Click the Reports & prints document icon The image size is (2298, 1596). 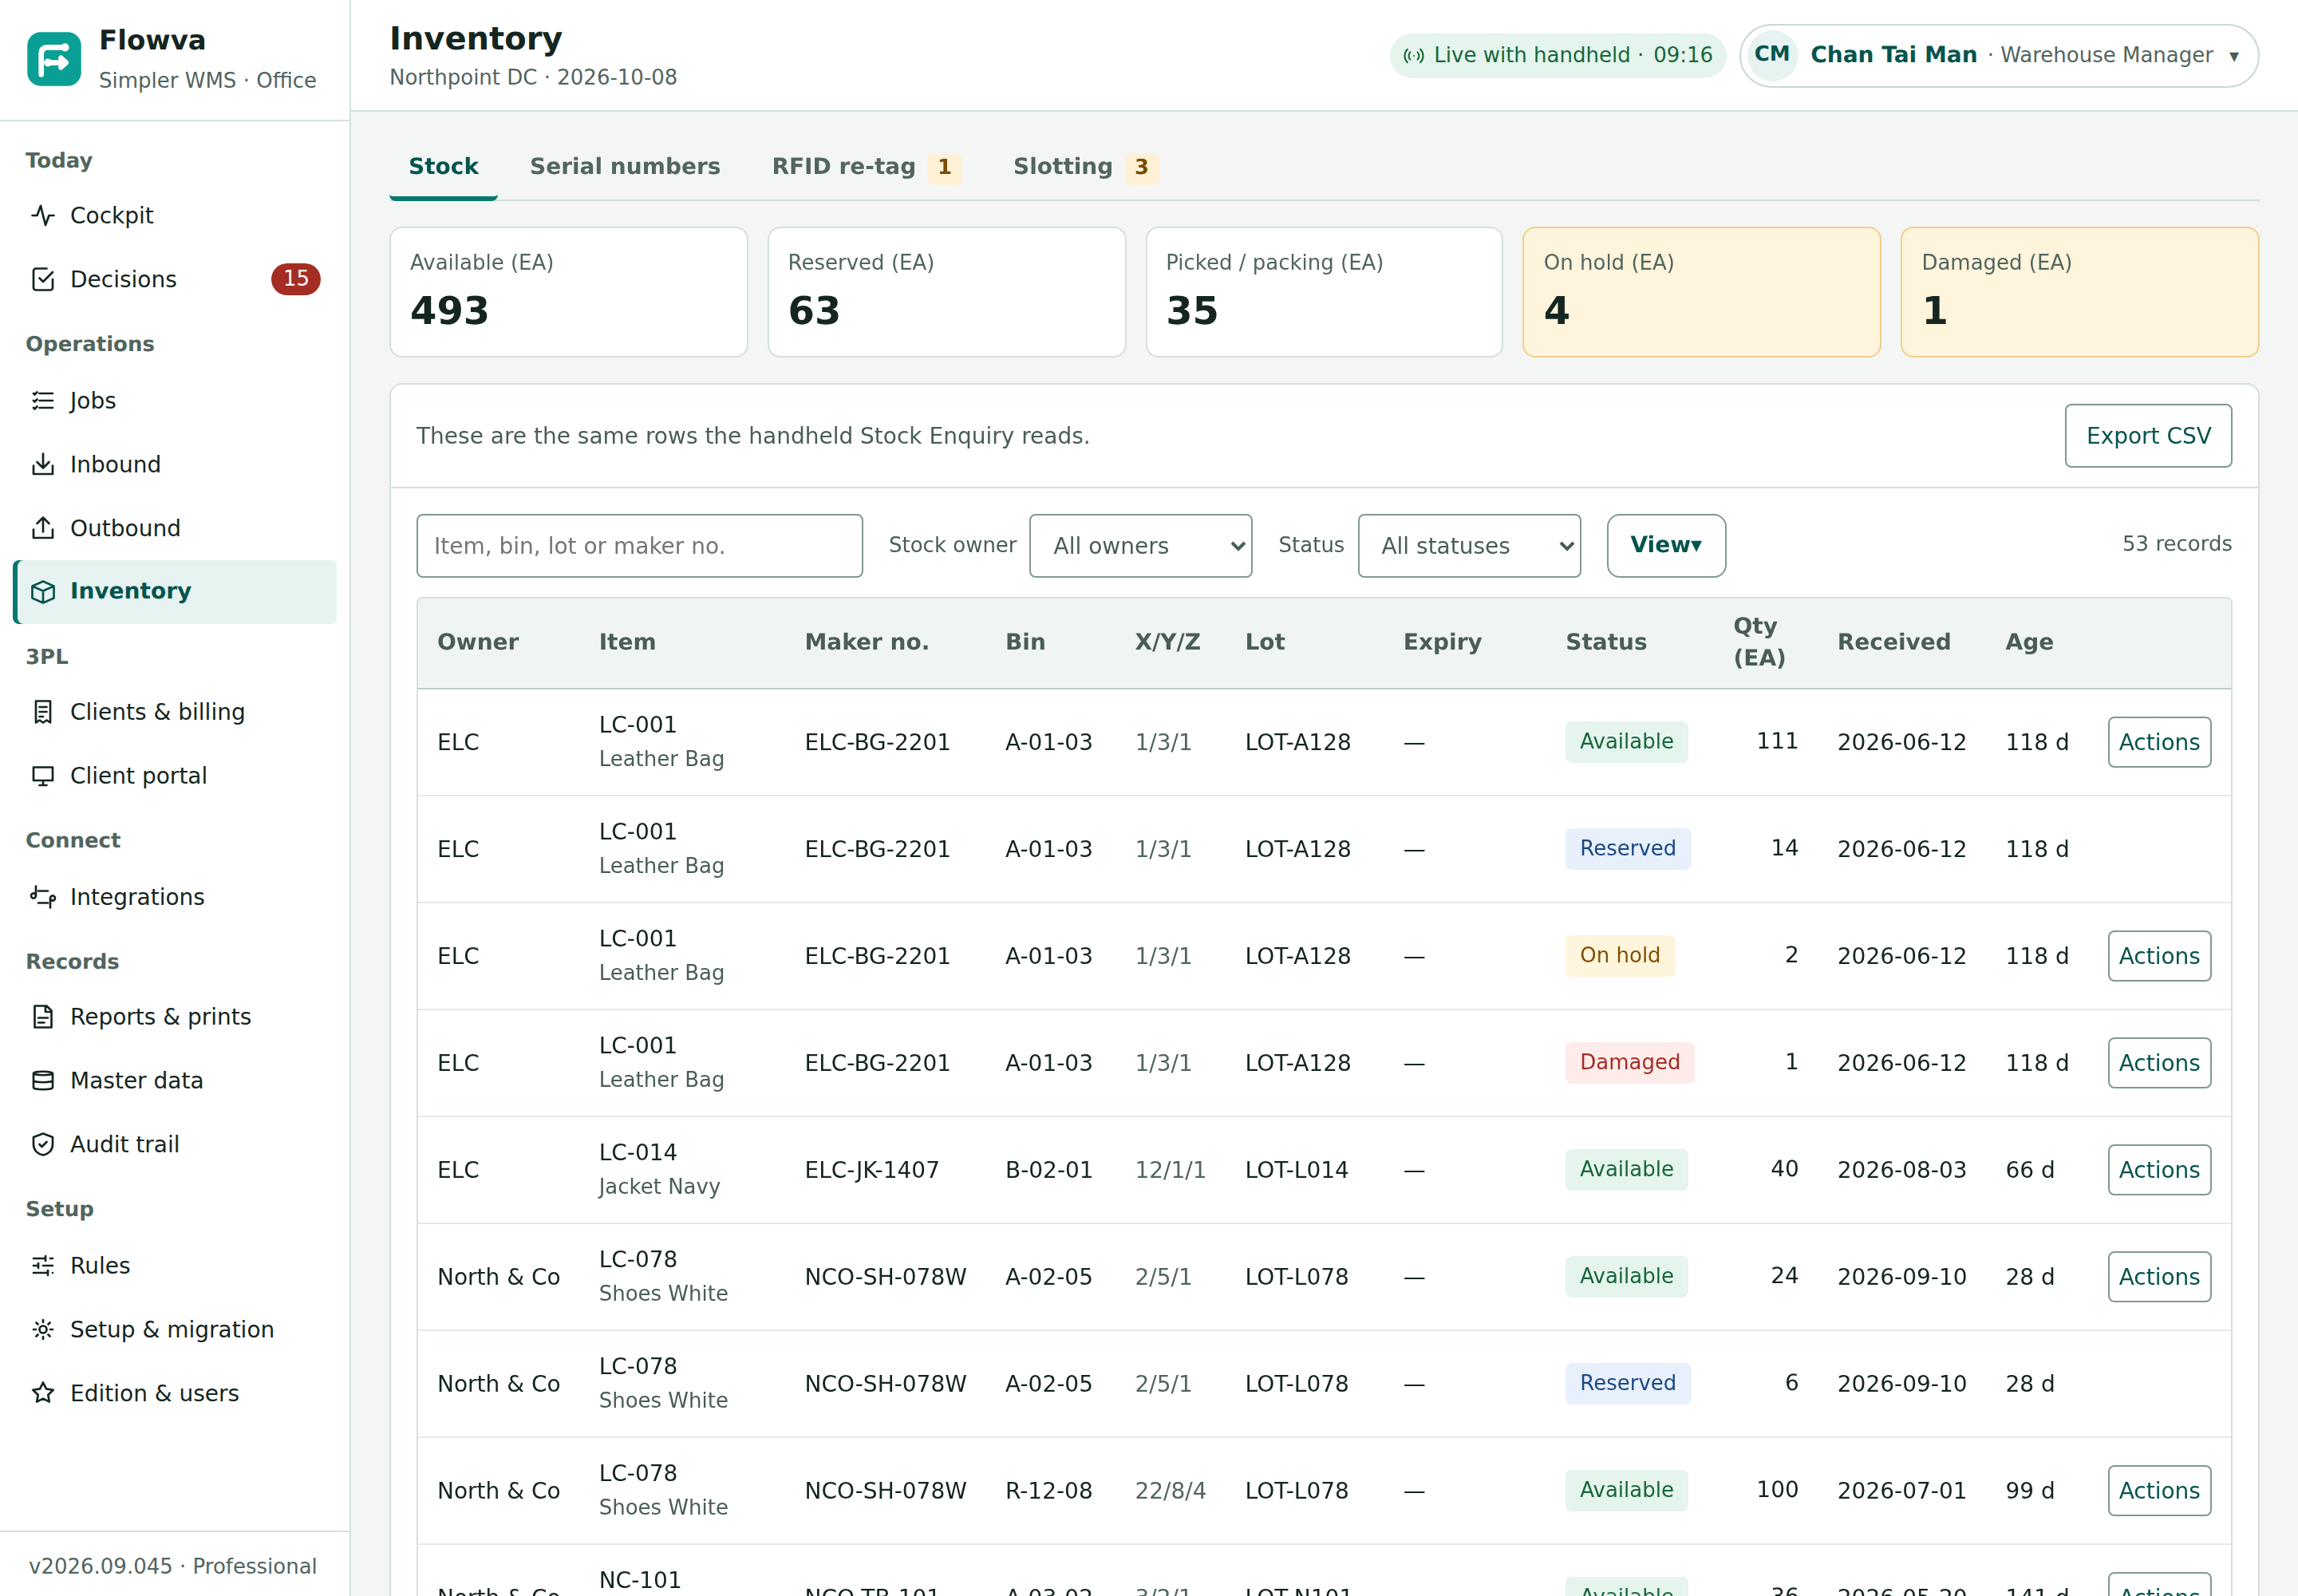pos(43,1017)
